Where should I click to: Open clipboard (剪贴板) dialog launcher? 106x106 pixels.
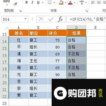(21, 11)
